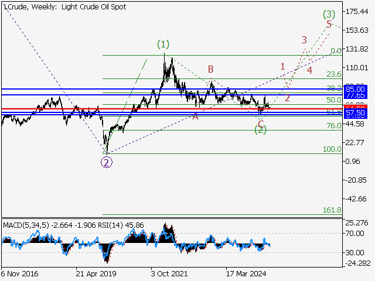The height and width of the screenshot is (281, 375).
Task: Click the green wave (1) peak label
Action: [163, 44]
